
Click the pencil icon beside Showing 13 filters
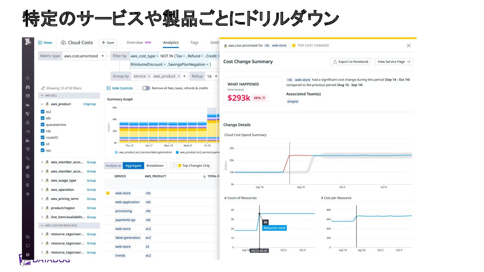(43, 88)
